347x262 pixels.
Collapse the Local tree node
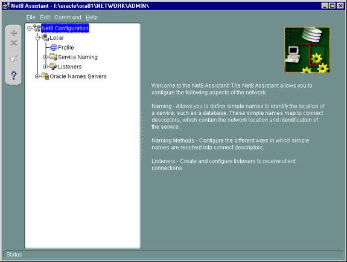37,38
